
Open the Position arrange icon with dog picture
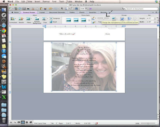(122, 19)
